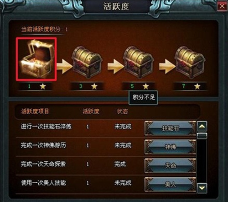Open the 神佛 activity button
The image size is (228, 202).
170,147
